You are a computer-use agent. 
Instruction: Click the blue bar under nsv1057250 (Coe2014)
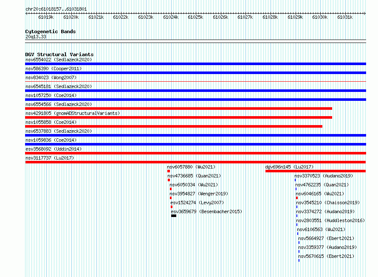click(195, 100)
